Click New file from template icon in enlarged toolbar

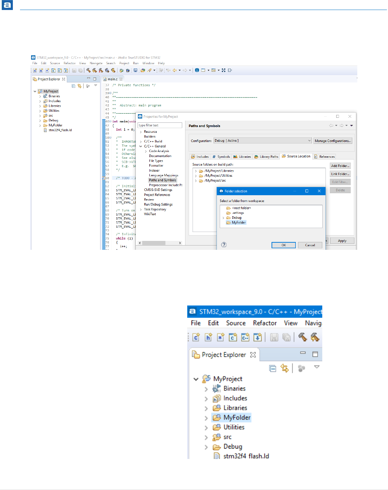pyautogui.click(x=221, y=337)
